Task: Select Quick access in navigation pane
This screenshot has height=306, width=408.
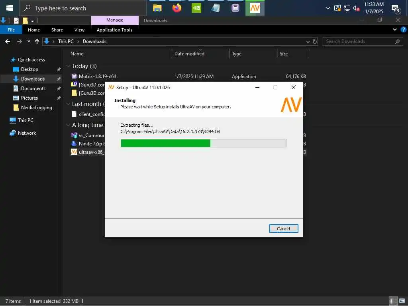Action: (x=31, y=60)
